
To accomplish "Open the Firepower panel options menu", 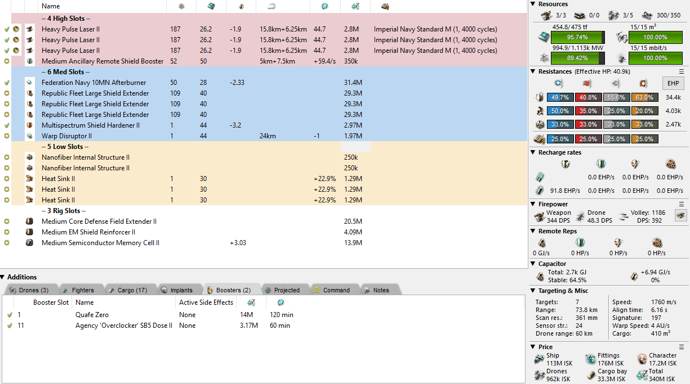I will click(681, 204).
